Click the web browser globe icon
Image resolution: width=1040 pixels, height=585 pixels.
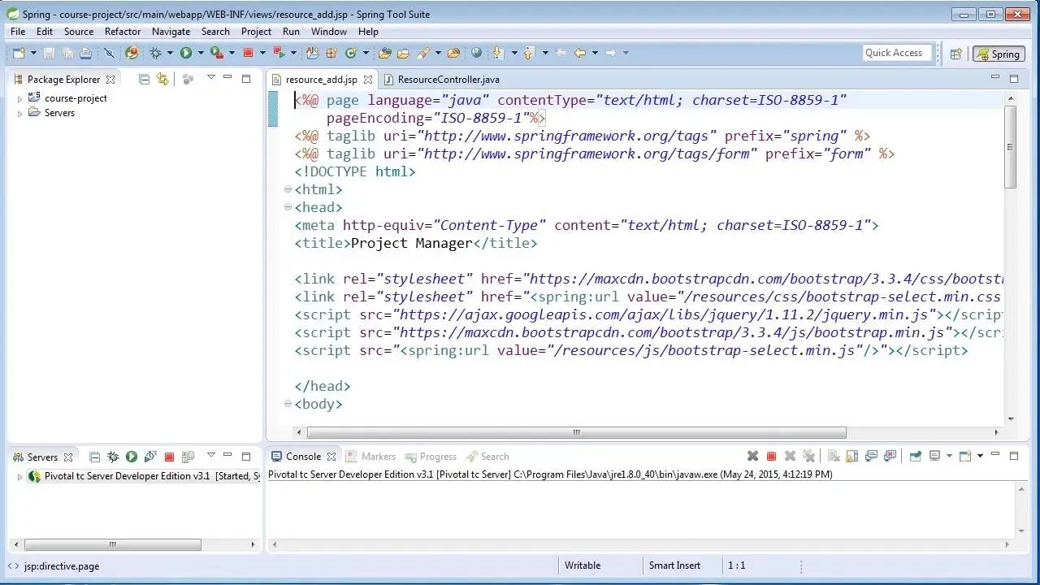click(477, 53)
